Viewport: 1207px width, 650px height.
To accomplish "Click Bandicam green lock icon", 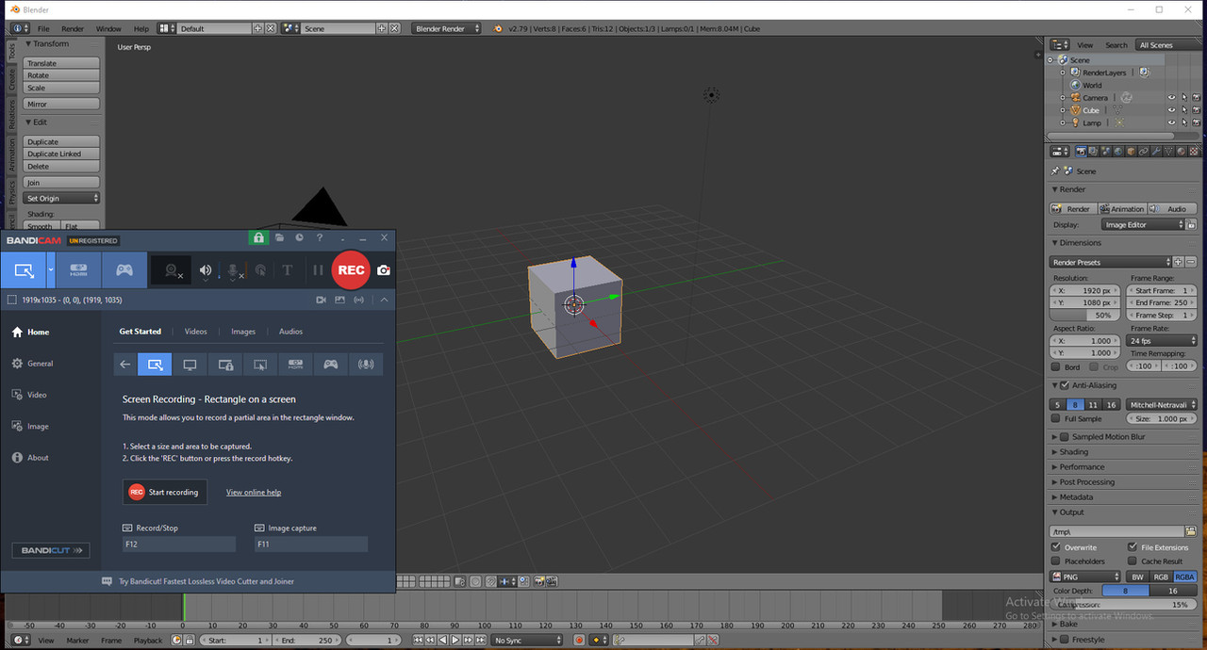I will point(258,238).
